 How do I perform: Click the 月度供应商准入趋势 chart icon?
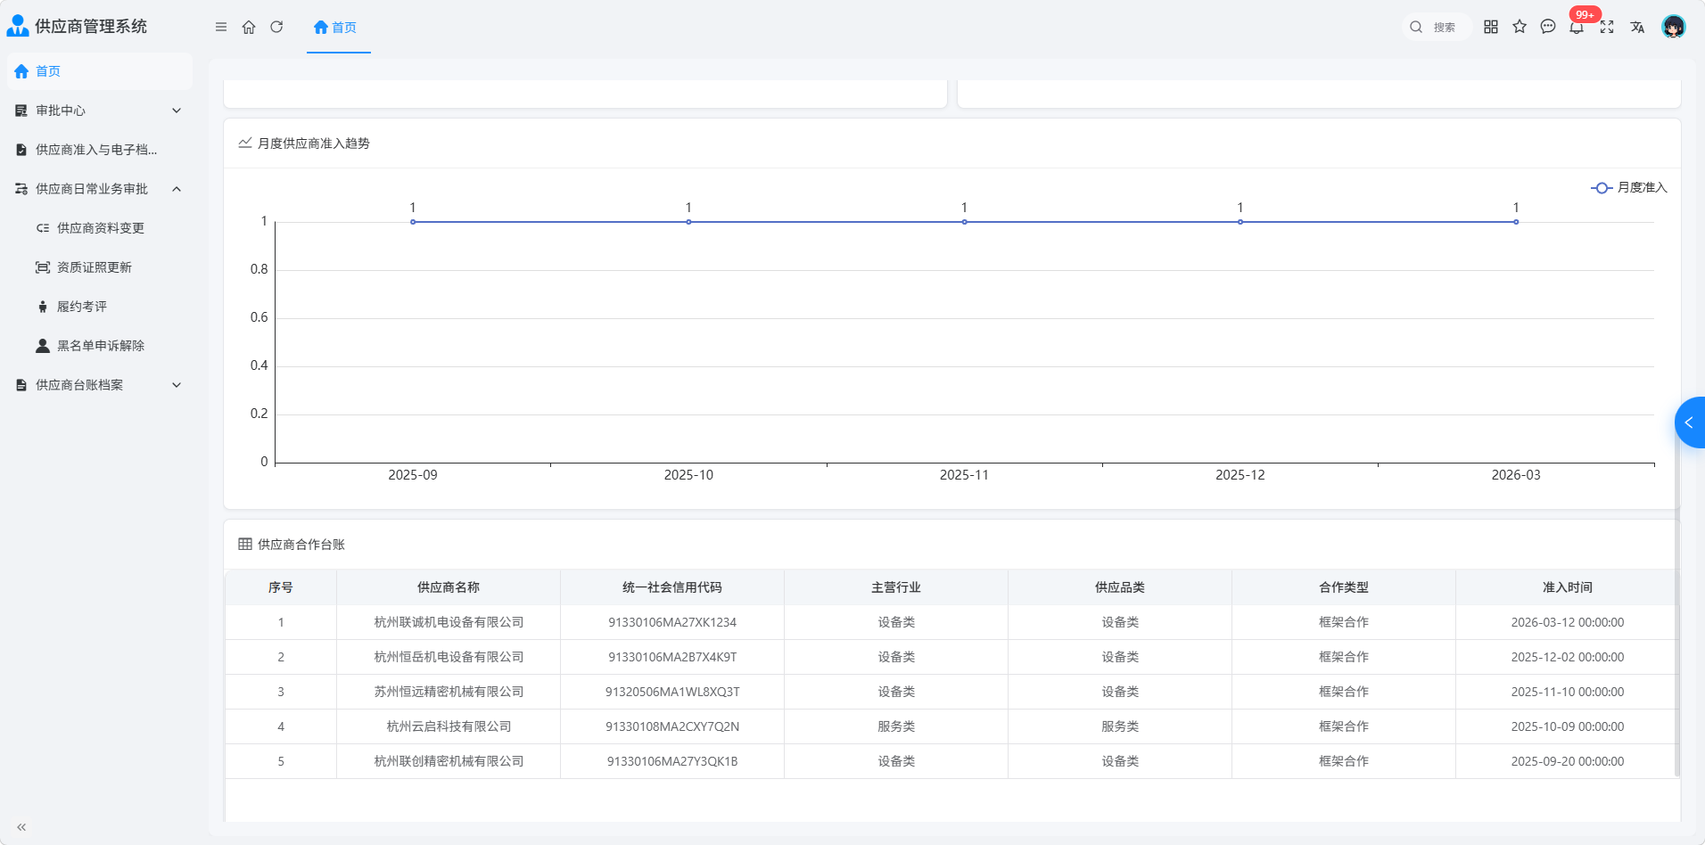(245, 143)
